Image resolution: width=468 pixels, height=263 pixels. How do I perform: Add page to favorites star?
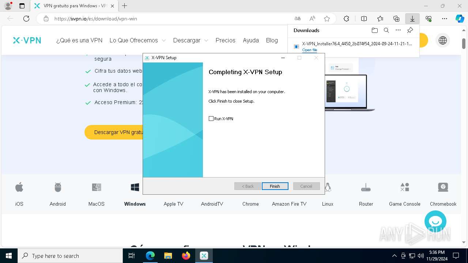(x=327, y=19)
